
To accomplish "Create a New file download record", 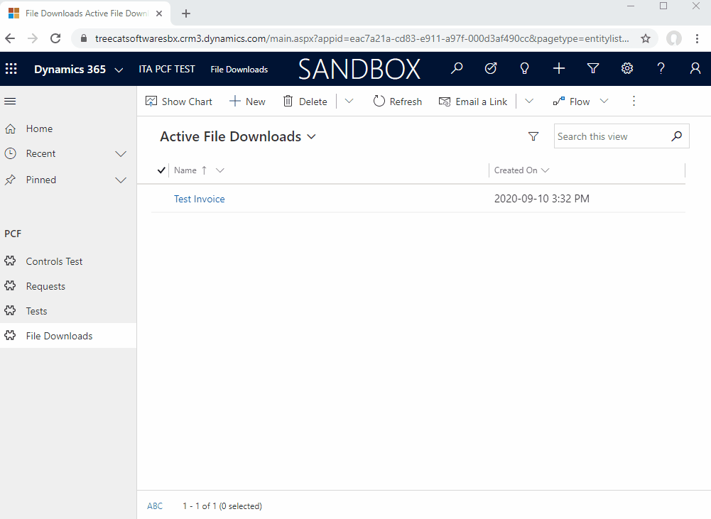I will pyautogui.click(x=248, y=102).
